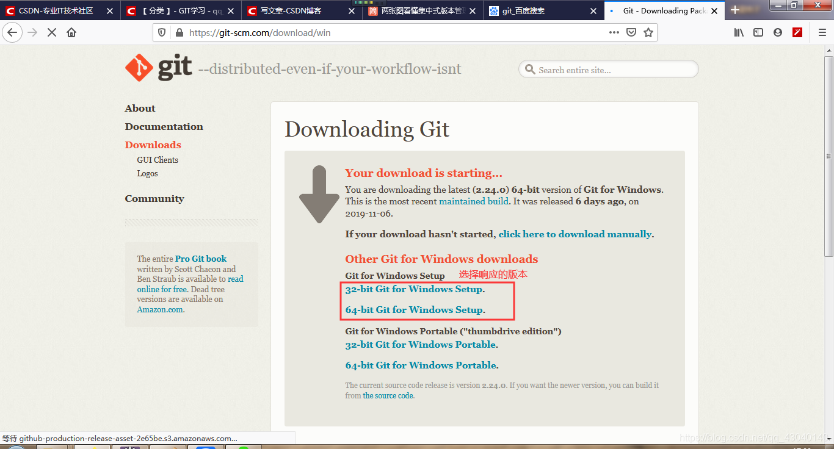Download 32-bit Git for Windows Setup

coord(414,289)
